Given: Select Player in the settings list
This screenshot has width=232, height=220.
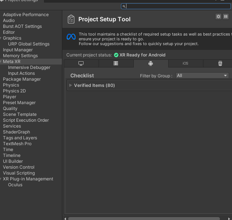Looking at the screenshot, I should point(10,97).
